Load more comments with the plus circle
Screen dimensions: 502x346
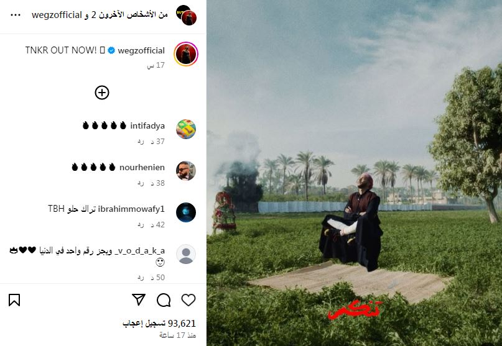[x=102, y=93]
